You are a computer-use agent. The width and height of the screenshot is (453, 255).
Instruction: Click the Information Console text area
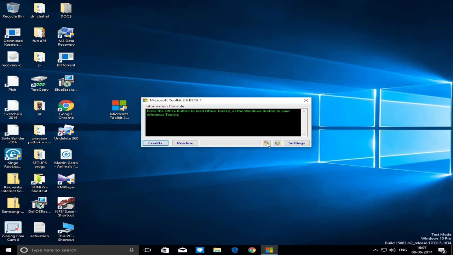tap(223, 123)
